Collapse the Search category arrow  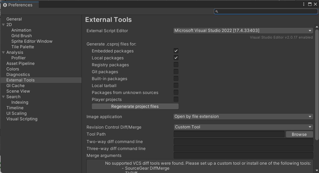pos(3,97)
